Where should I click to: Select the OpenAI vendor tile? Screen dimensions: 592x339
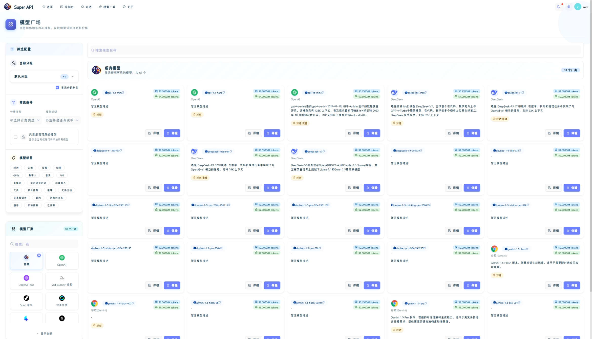[x=62, y=261]
